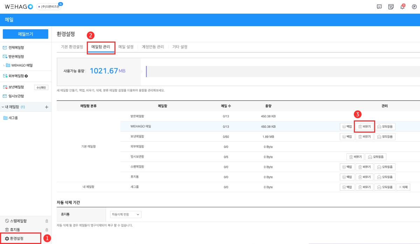
Task: Add a new mailbox with plus icon
Action: [47, 107]
